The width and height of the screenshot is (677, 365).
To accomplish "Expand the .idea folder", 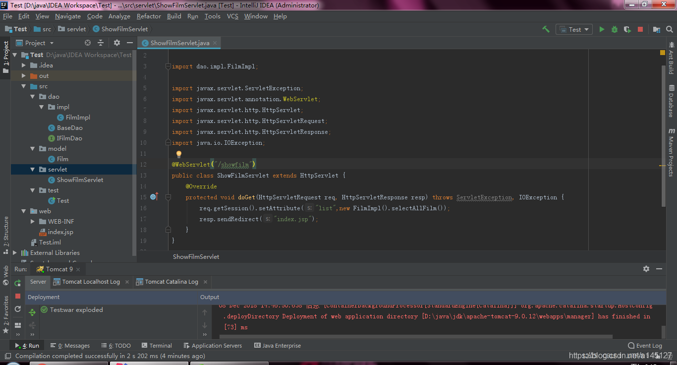I will tap(23, 65).
